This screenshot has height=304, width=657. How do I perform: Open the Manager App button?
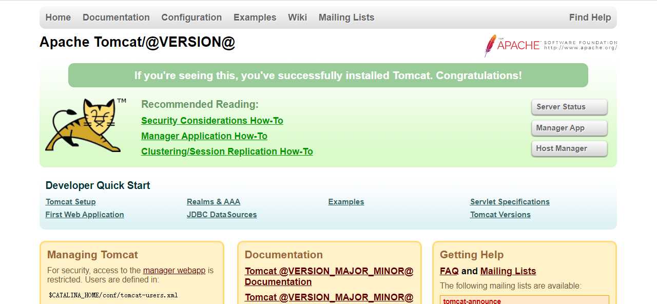click(569, 128)
